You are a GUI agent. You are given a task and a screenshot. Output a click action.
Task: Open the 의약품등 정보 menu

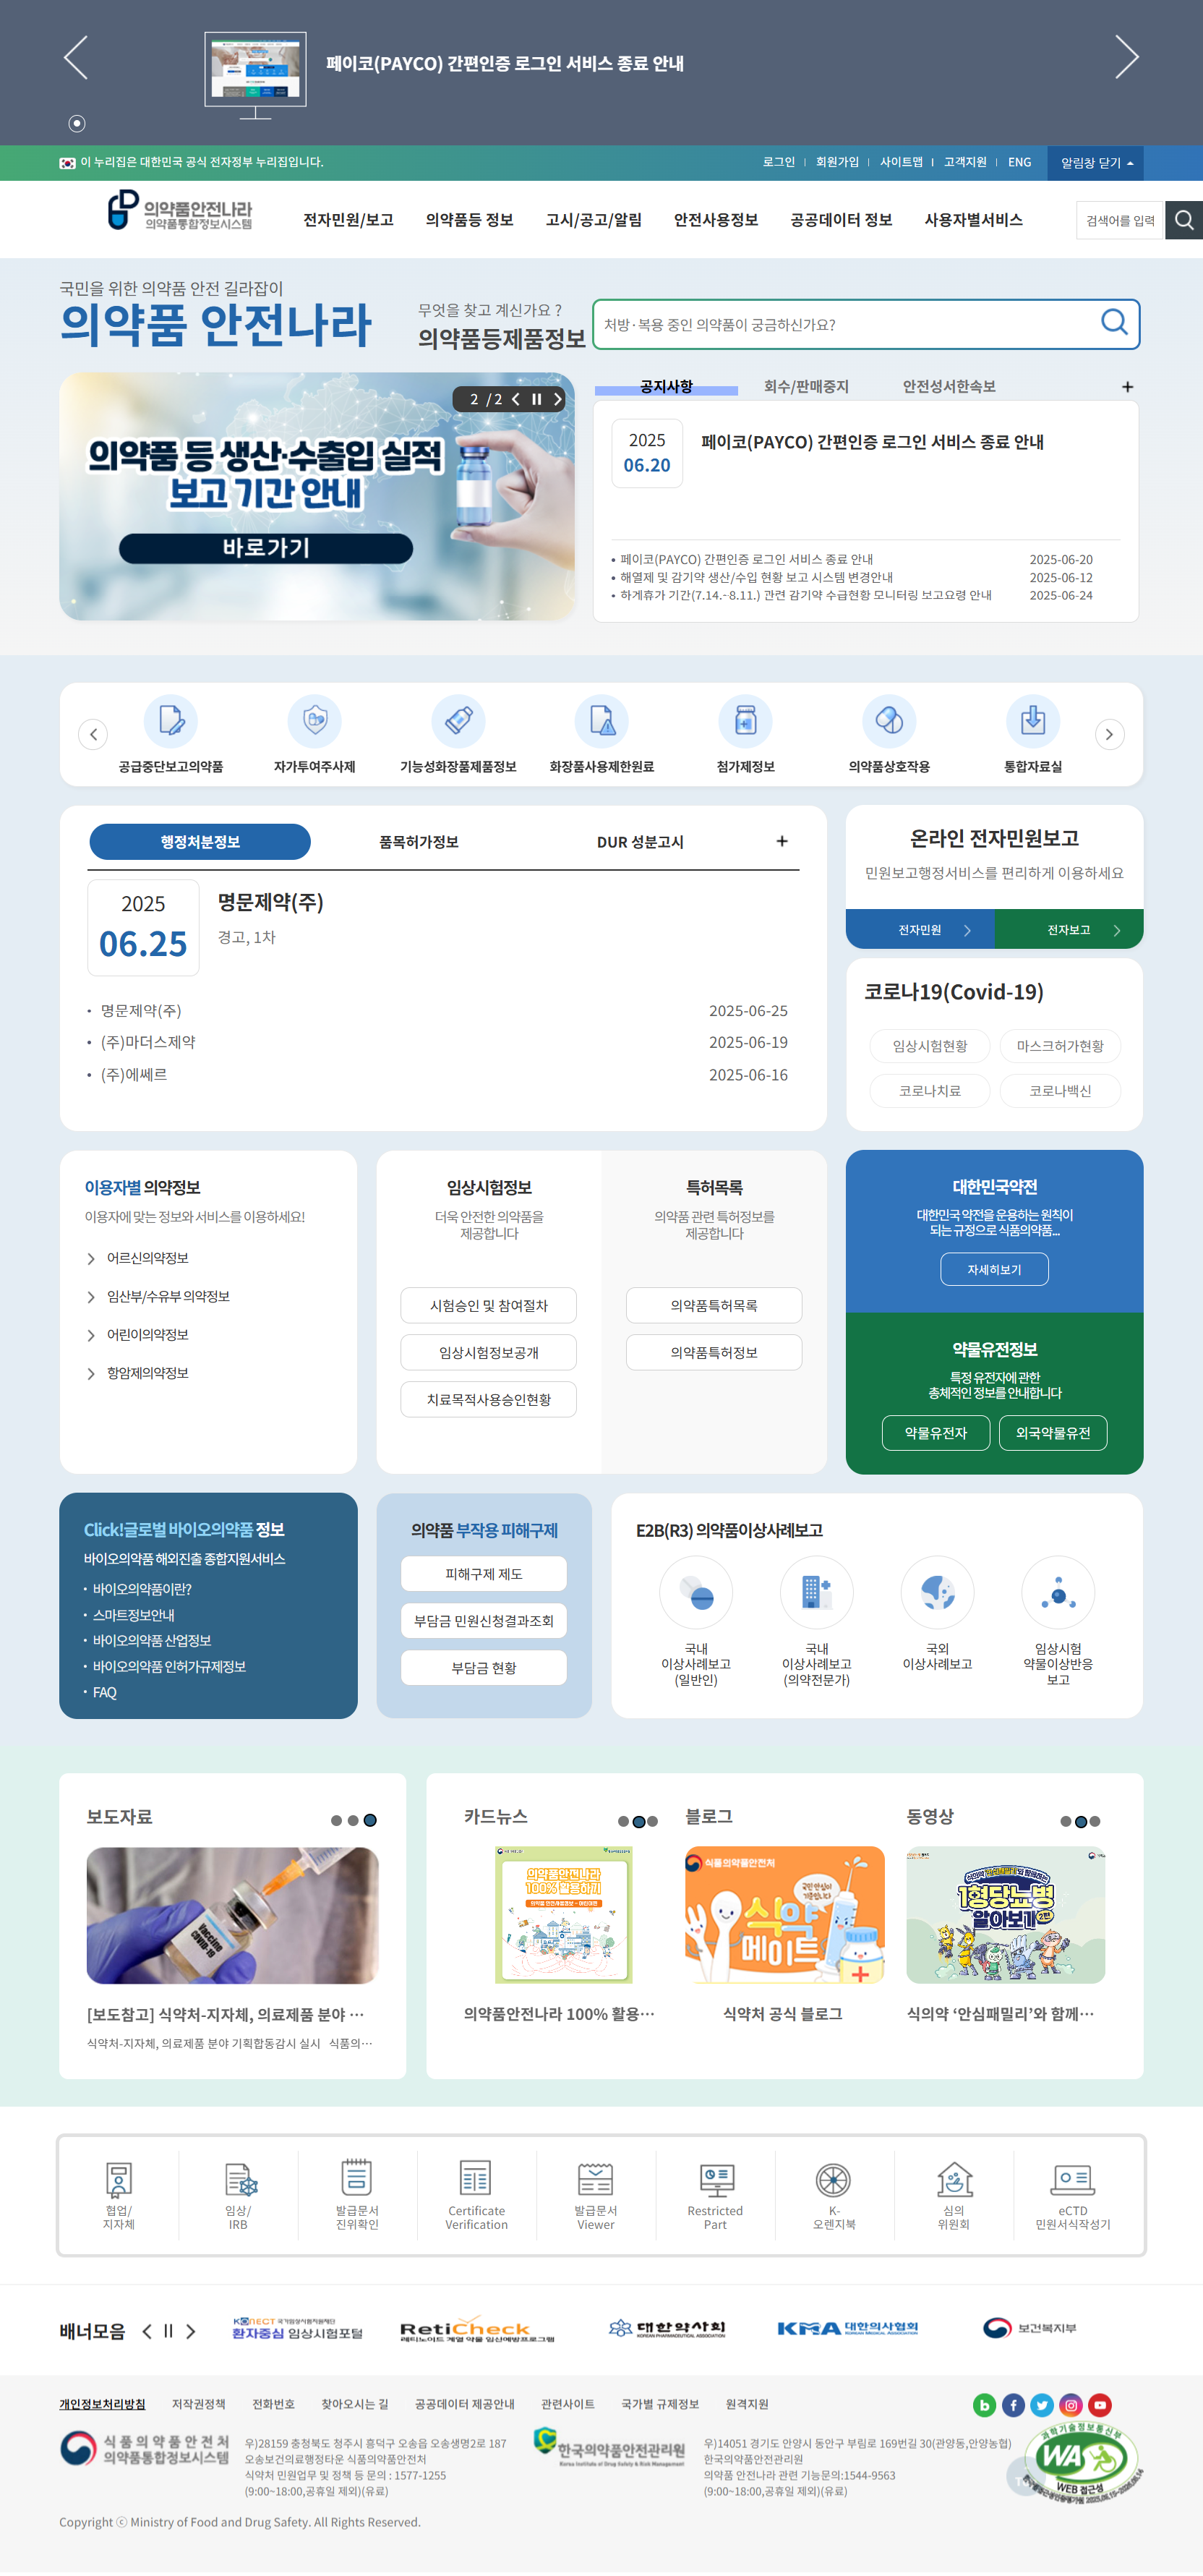point(469,220)
